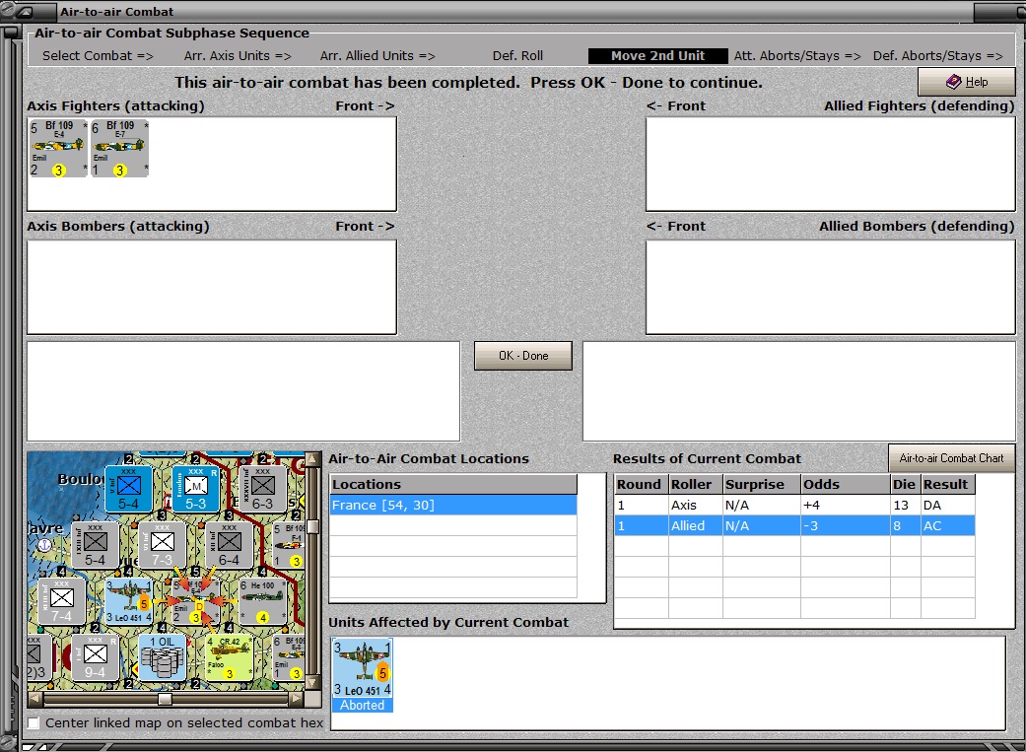Viewport: 1026px width, 752px height.
Task: Click the Roller column header
Action: pos(696,484)
